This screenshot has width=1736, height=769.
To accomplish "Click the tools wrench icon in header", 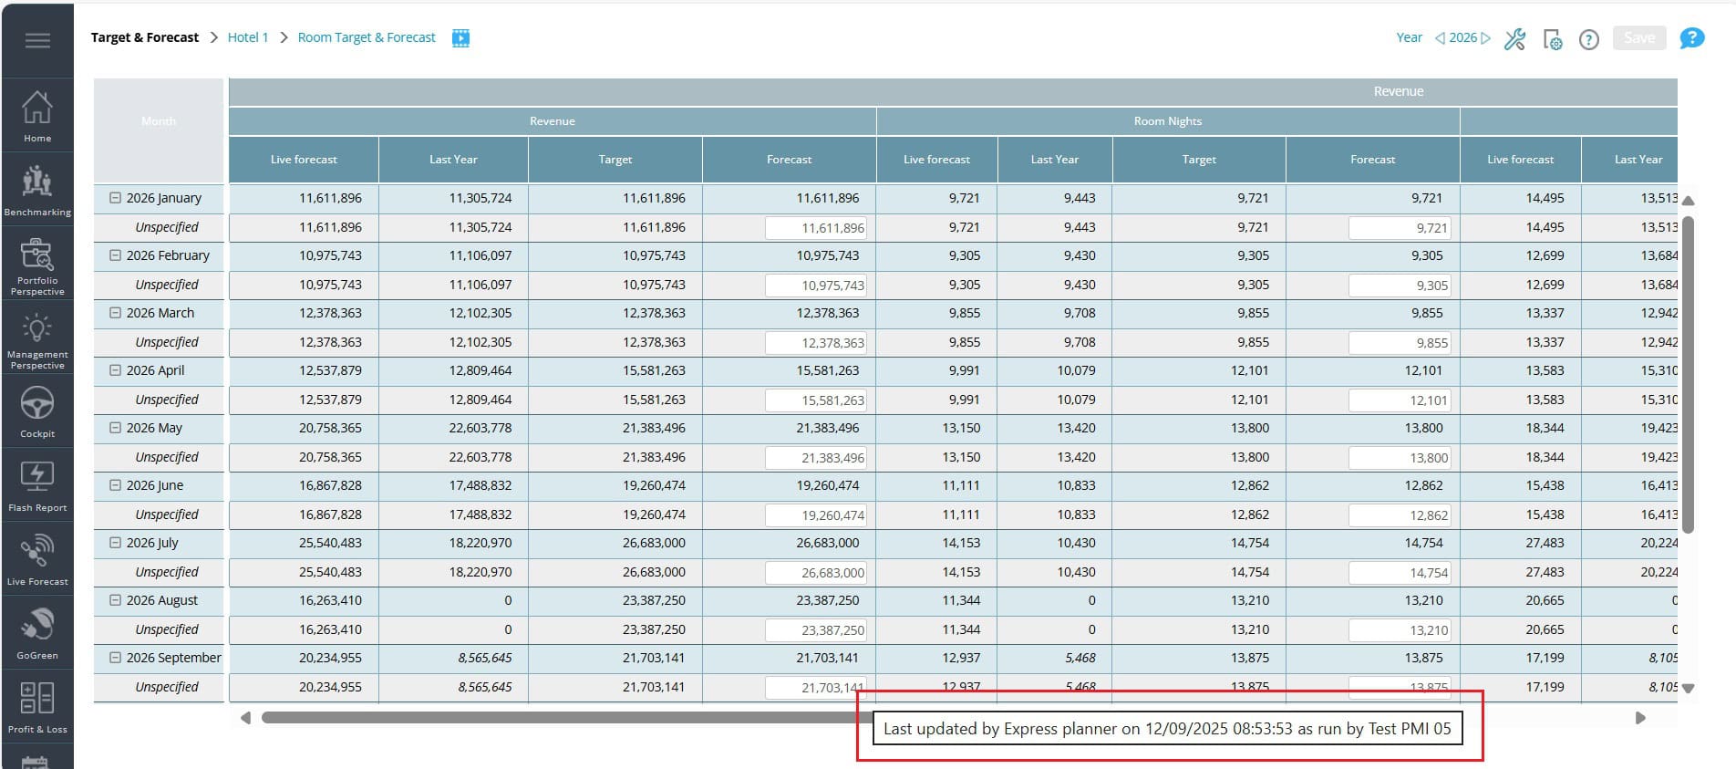I will pyautogui.click(x=1514, y=39).
